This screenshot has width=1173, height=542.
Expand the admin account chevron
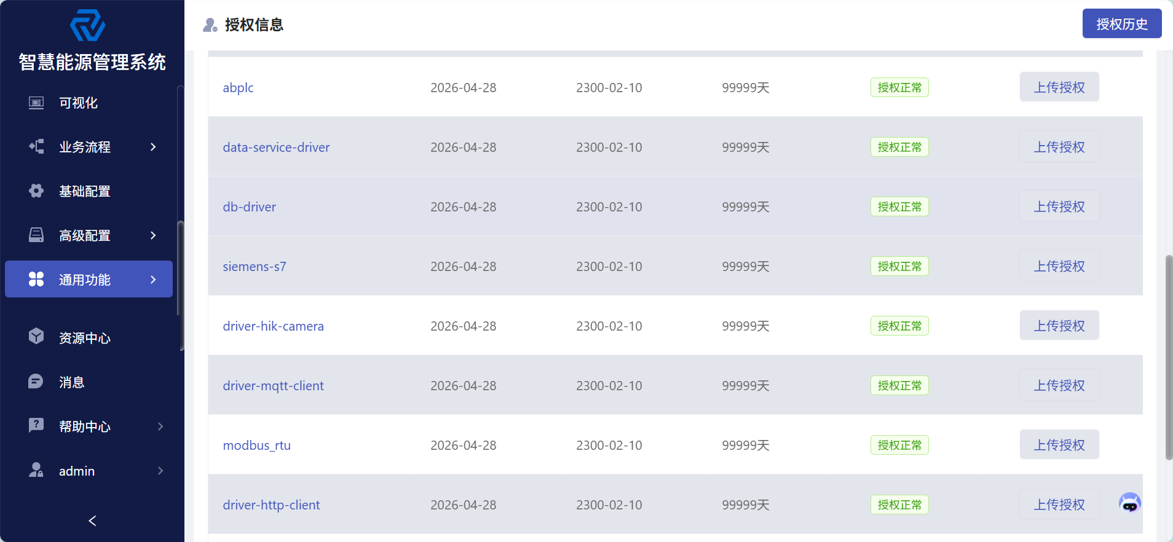pyautogui.click(x=160, y=471)
